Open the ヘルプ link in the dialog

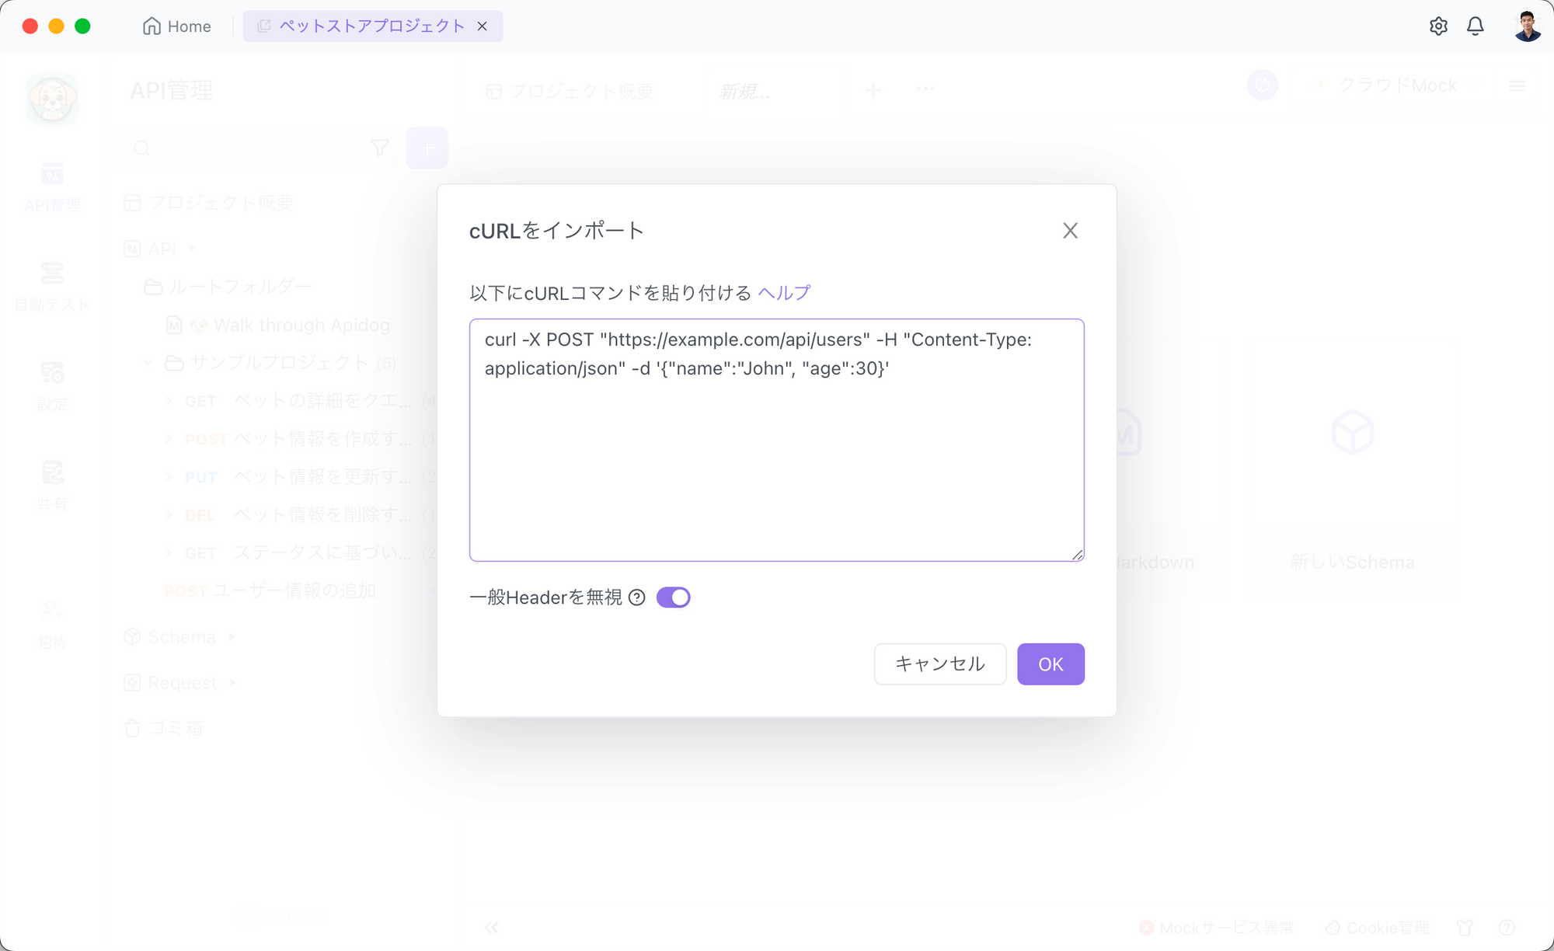tap(783, 293)
